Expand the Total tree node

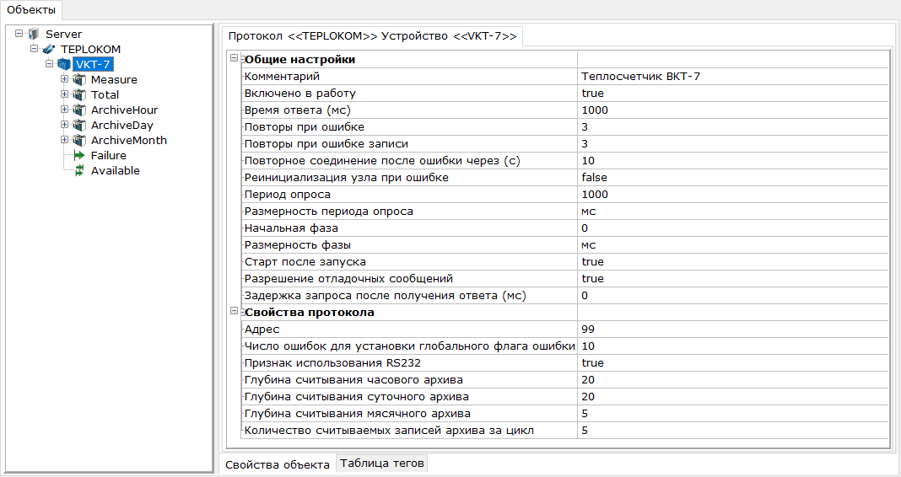click(64, 94)
